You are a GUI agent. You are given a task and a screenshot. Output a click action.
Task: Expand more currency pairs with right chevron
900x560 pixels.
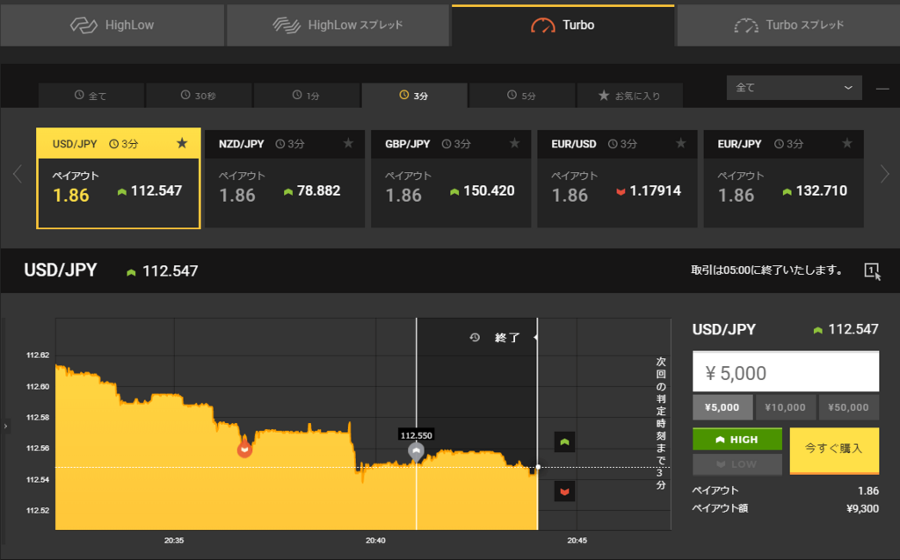(886, 174)
